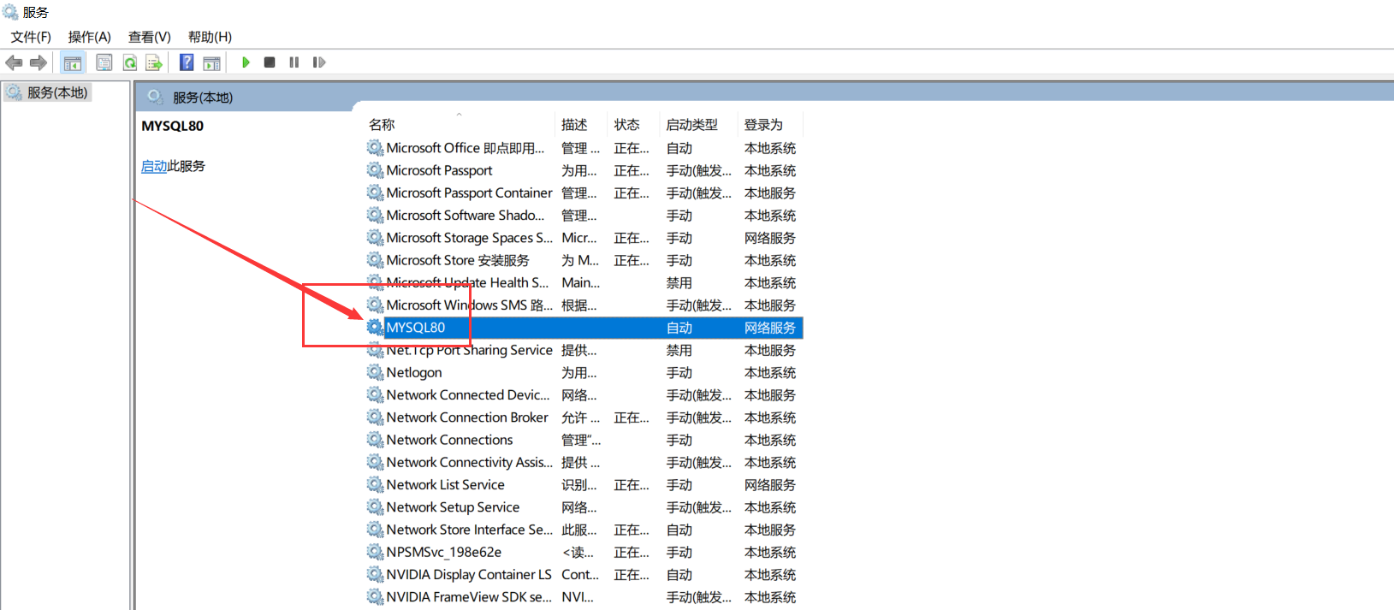Click gear icon of Netlogon service
This screenshot has height=610, width=1394.
(x=375, y=372)
